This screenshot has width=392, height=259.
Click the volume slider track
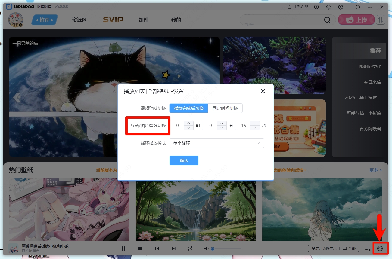coord(228,248)
